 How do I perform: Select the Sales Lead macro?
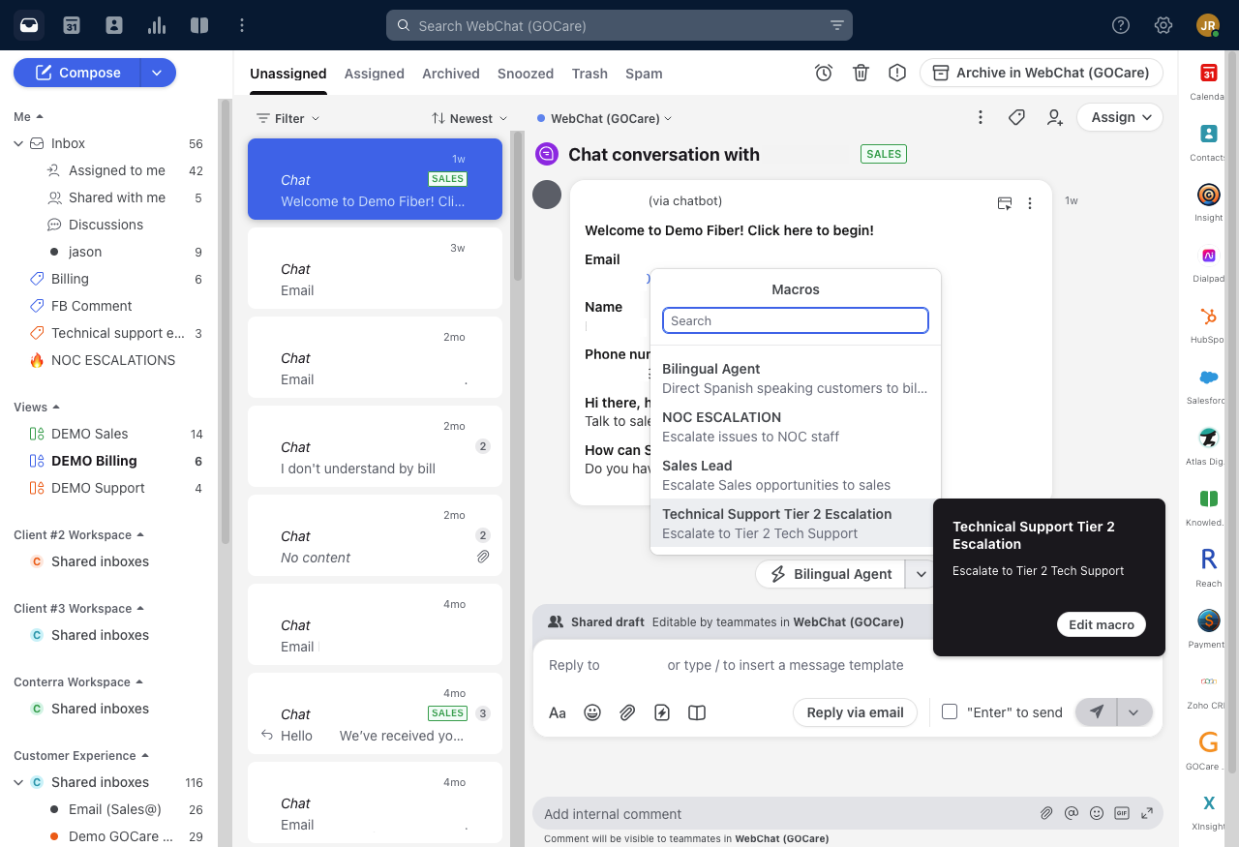point(796,475)
